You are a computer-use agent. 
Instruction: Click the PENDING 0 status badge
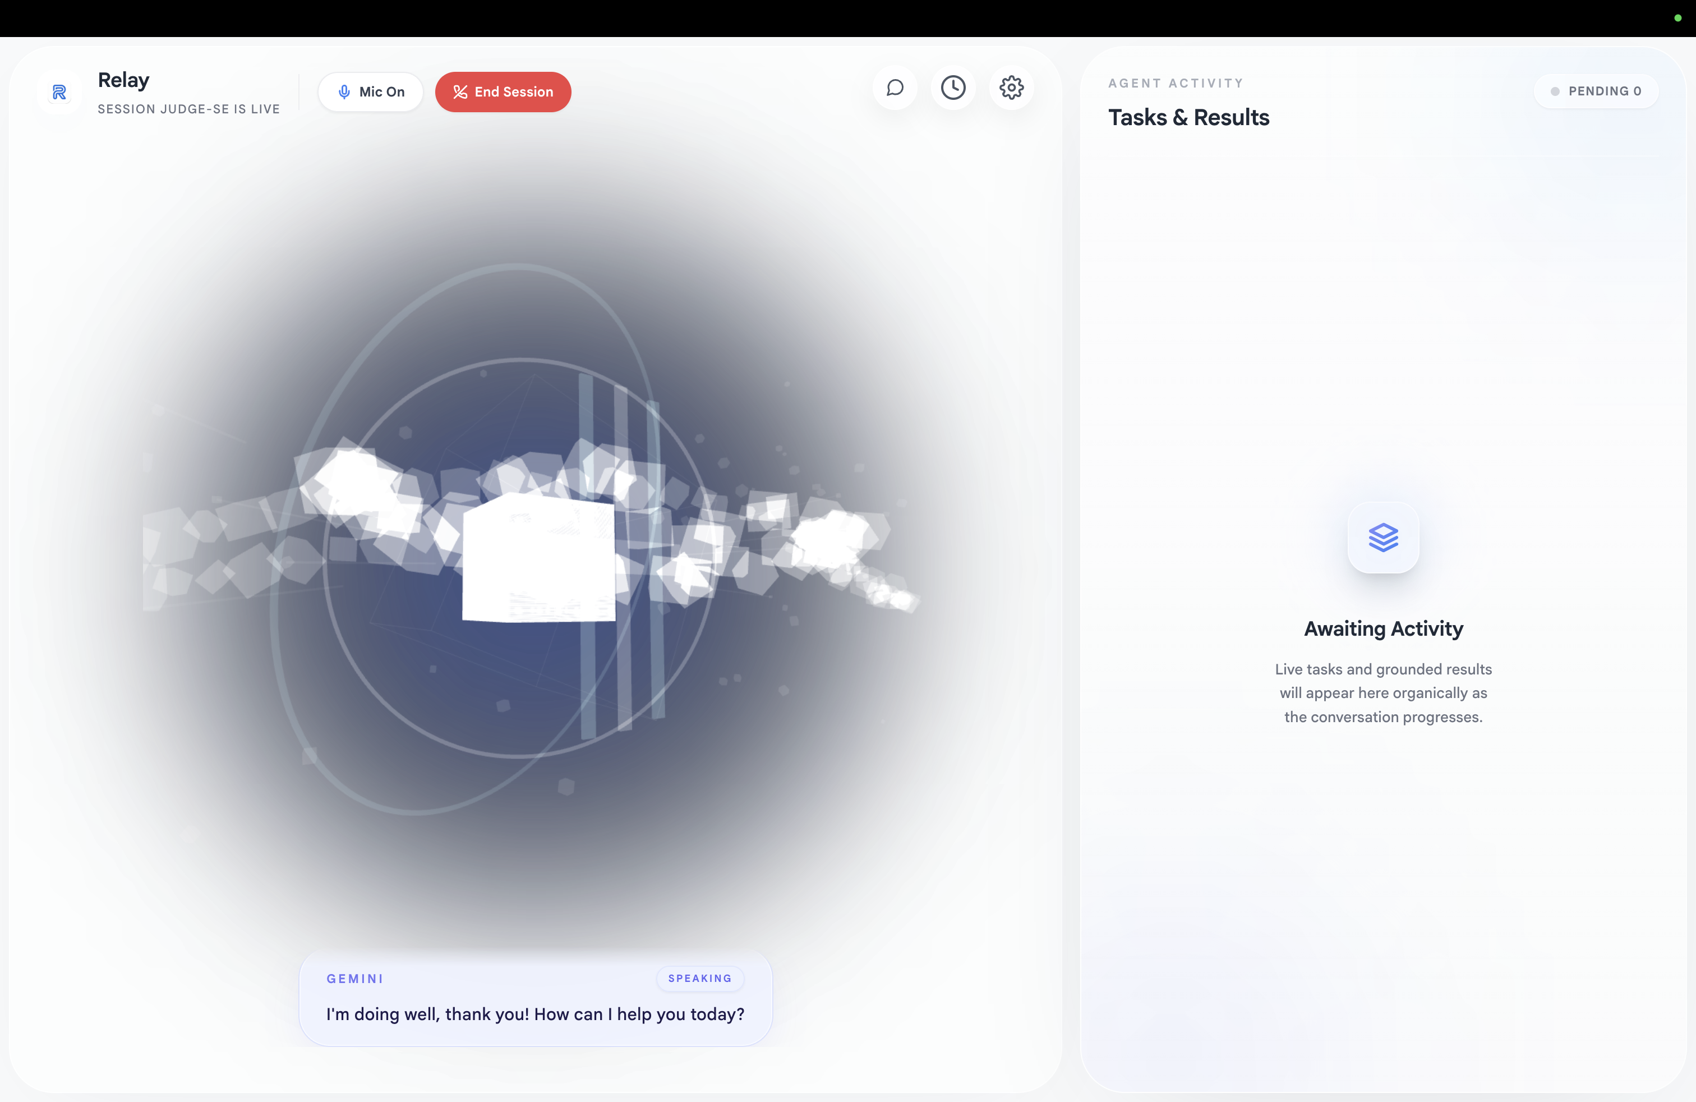click(x=1596, y=91)
